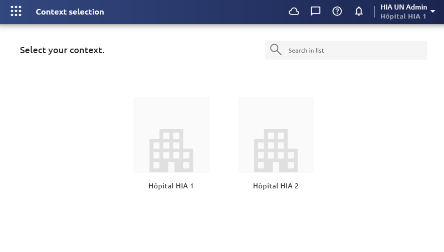Screen dimensions: 444x252
Task: Click the Hôpital HIA 1 label
Action: pyautogui.click(x=171, y=186)
